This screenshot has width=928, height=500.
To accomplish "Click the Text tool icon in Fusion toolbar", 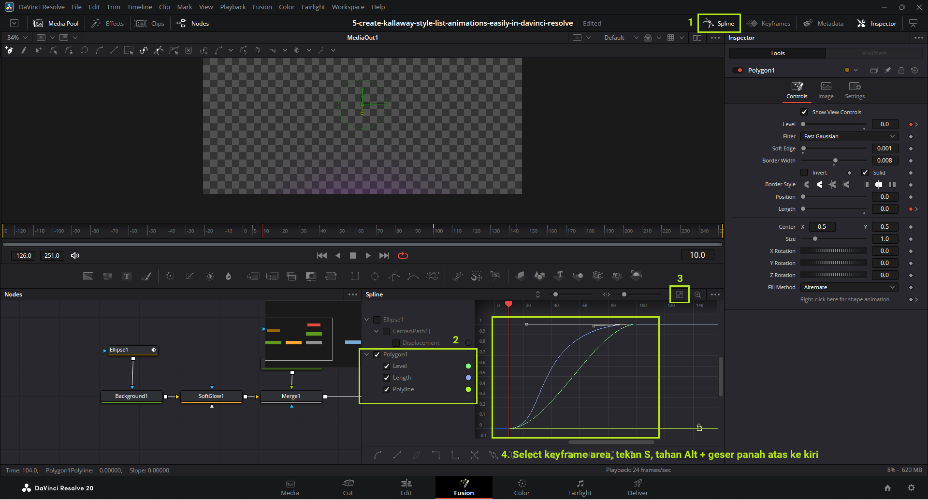I will (127, 276).
